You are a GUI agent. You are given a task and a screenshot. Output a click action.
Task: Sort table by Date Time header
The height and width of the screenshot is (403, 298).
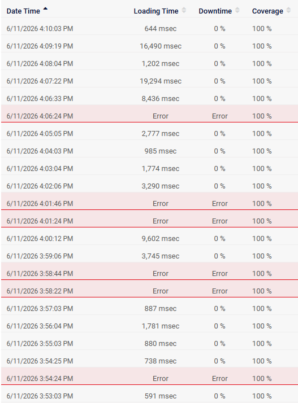point(23,11)
